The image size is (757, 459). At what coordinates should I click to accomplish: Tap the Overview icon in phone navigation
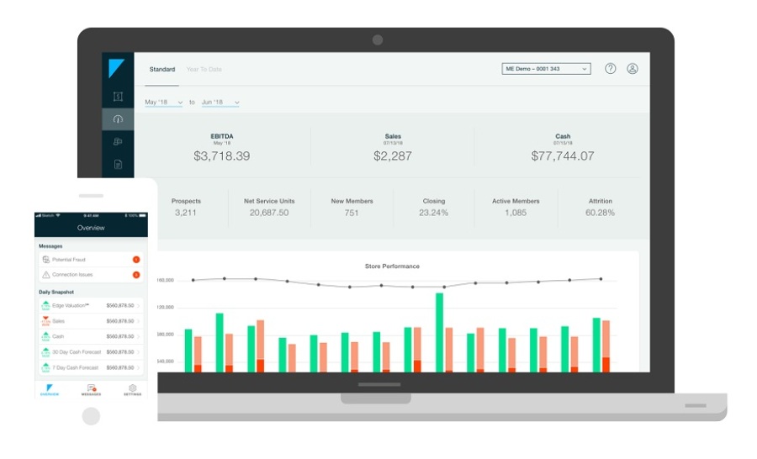click(x=49, y=389)
